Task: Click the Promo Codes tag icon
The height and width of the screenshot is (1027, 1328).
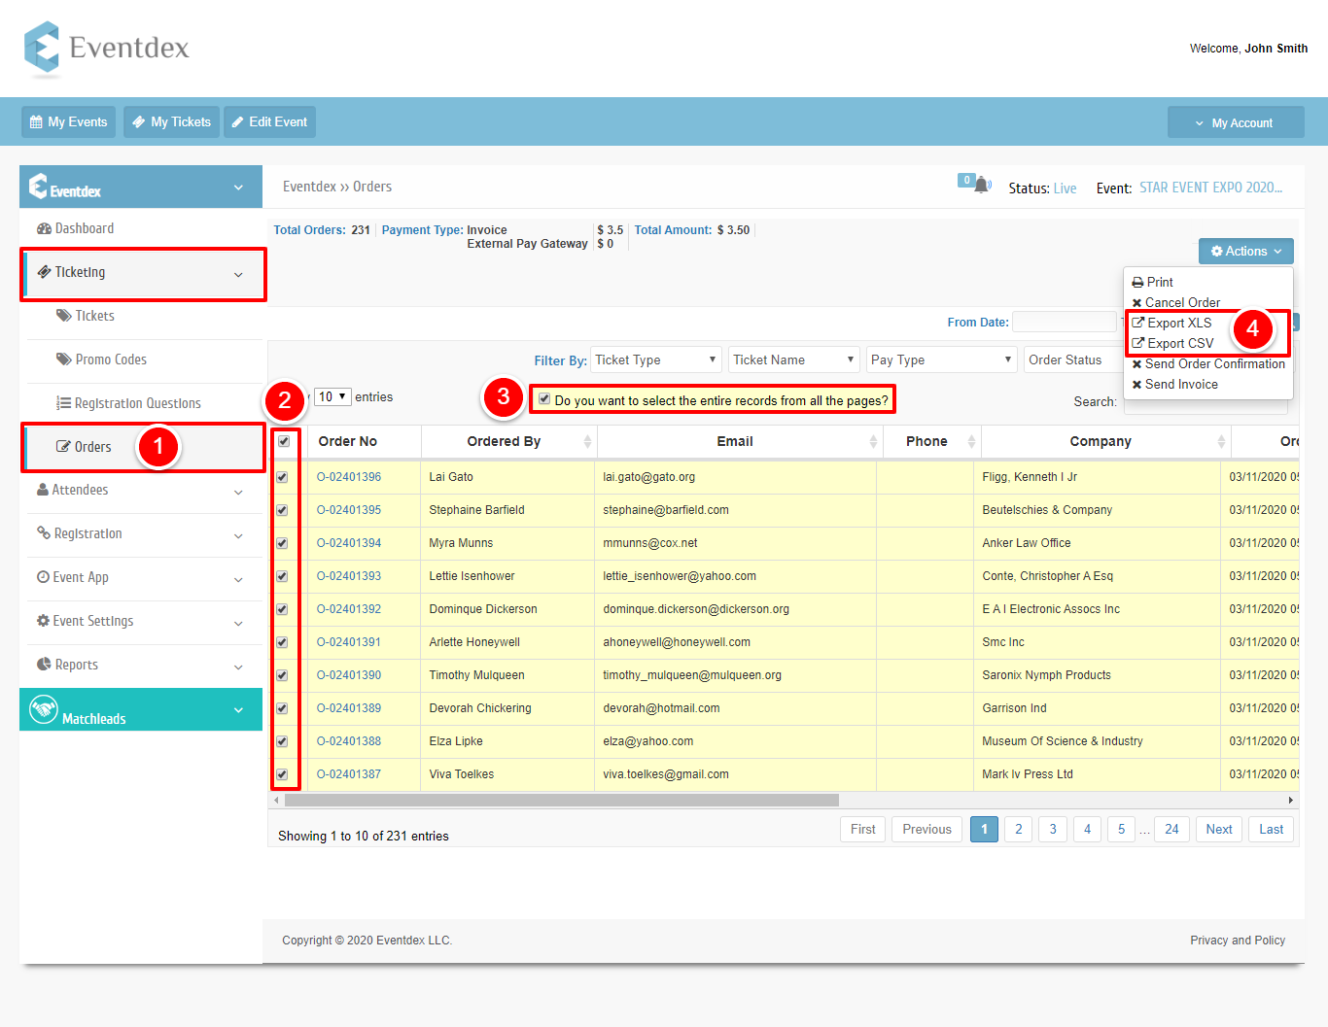Action: (64, 359)
